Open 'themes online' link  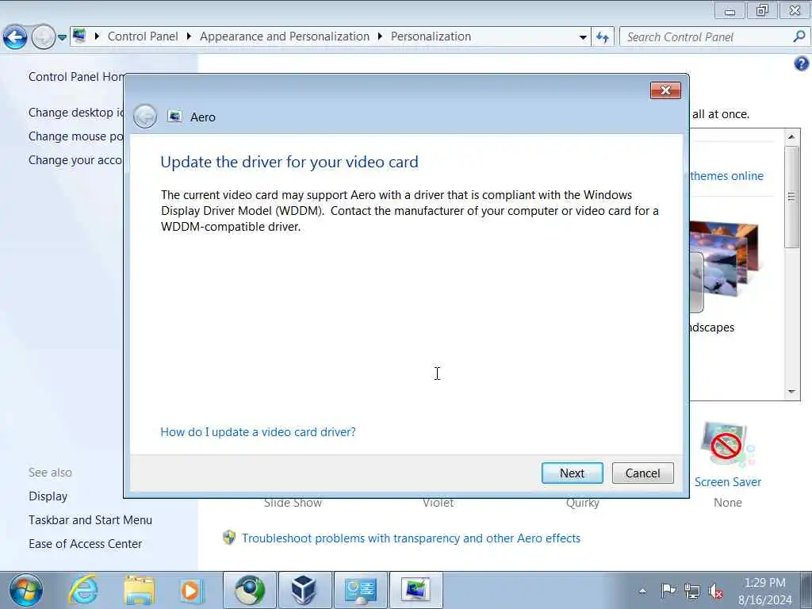[727, 176]
